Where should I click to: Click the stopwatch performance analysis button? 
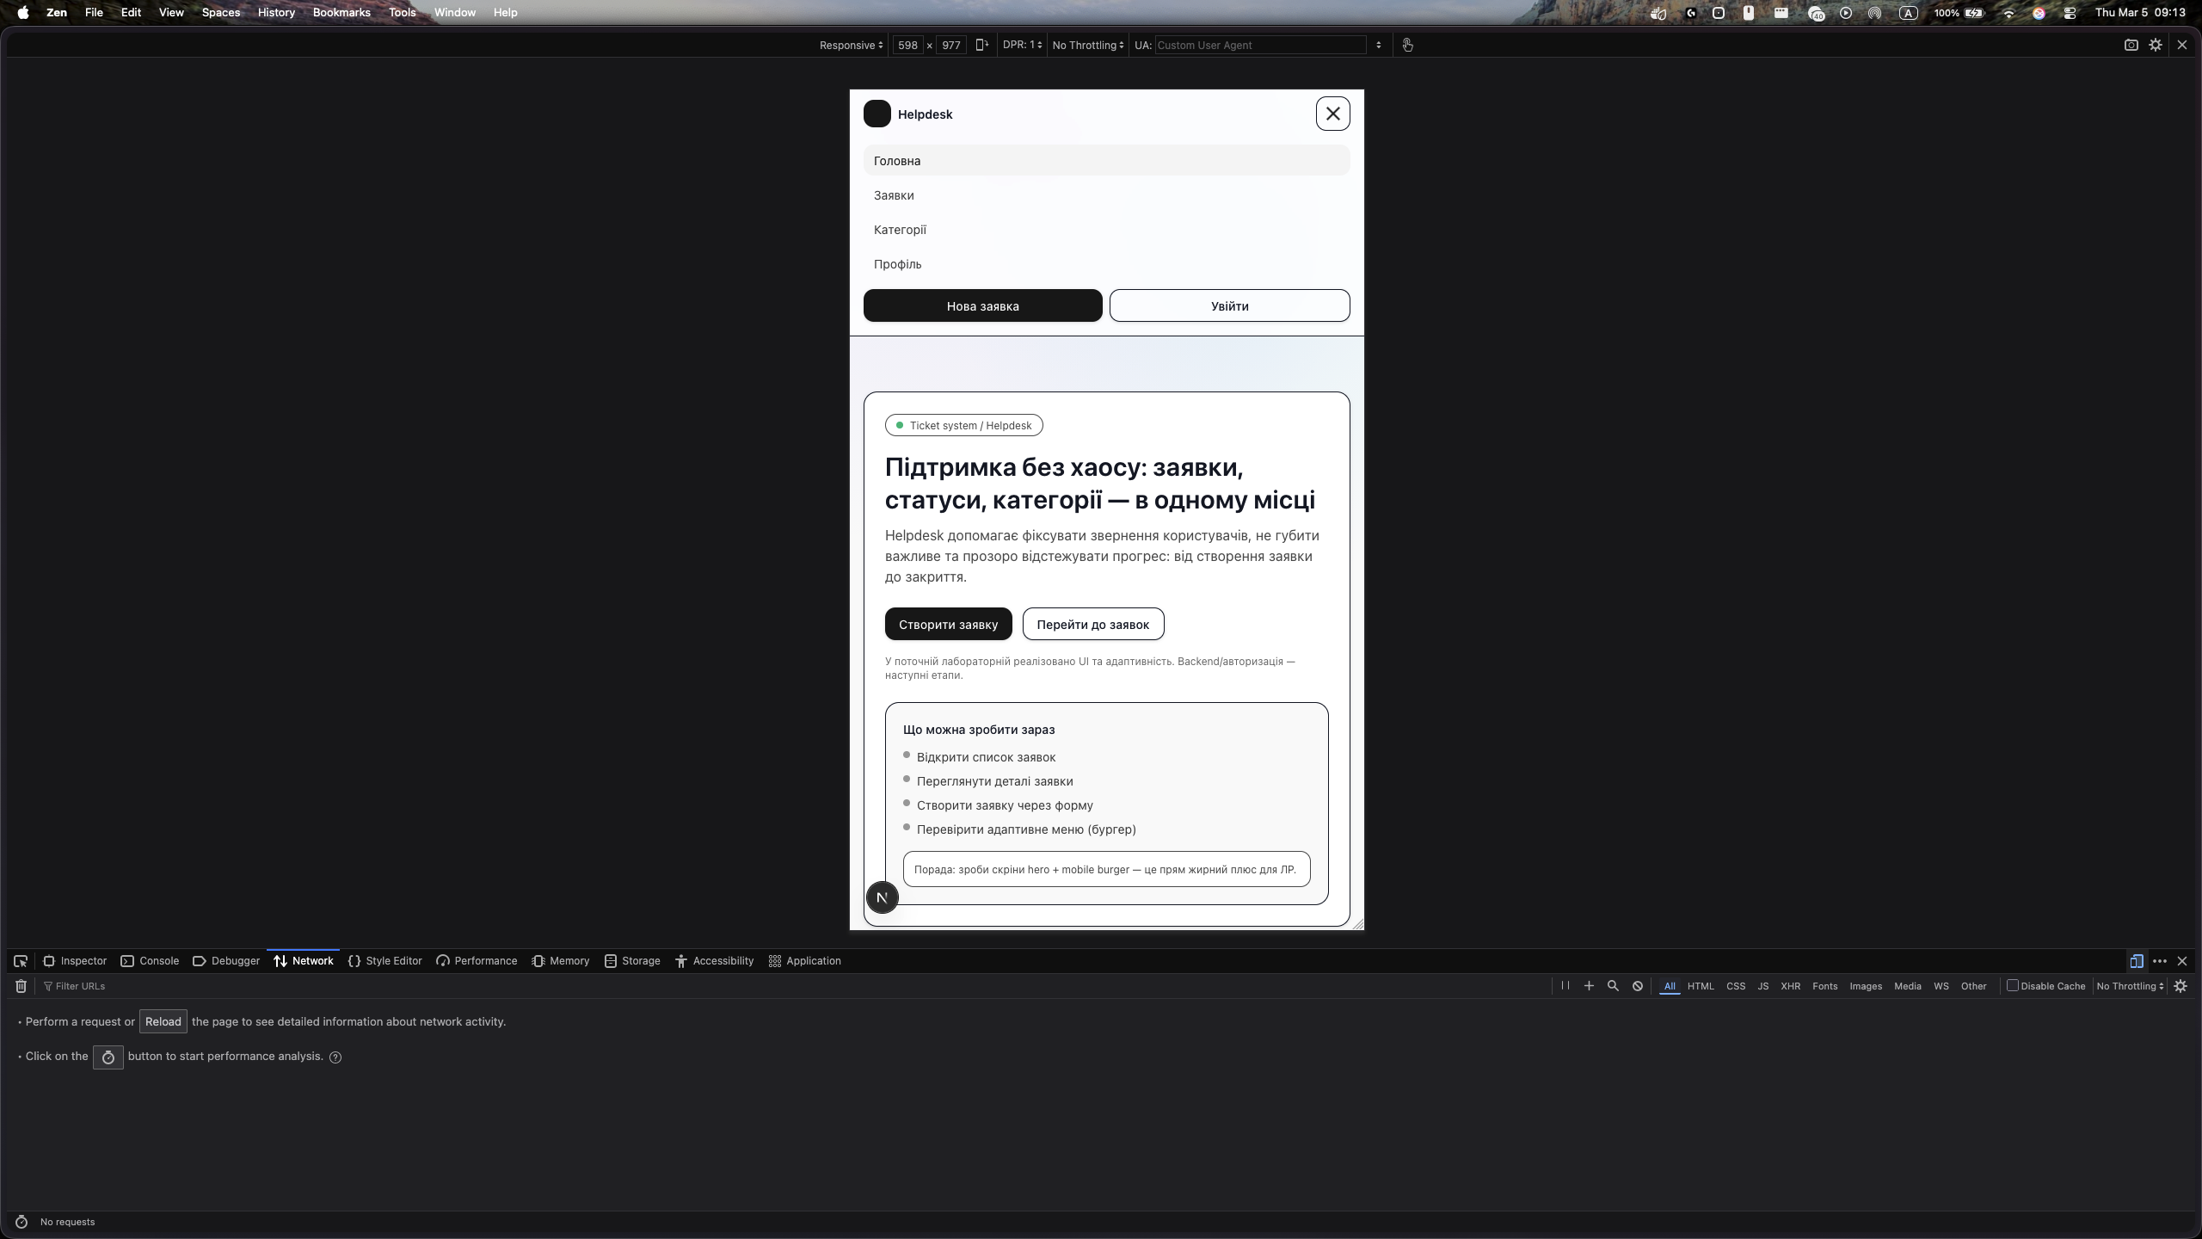108,1057
